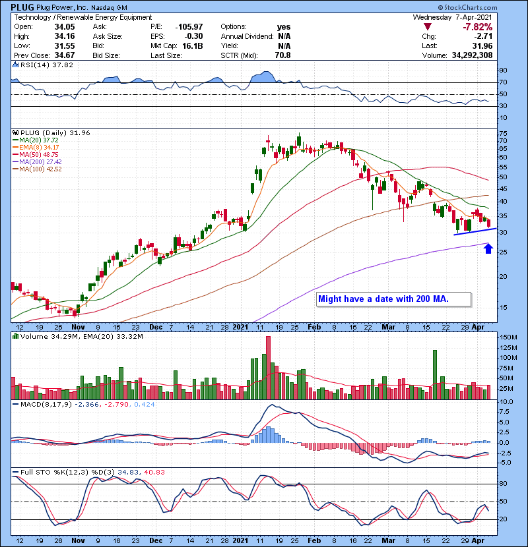Click the Open value 34.05
Screen dimensions: 528x547
point(65,27)
